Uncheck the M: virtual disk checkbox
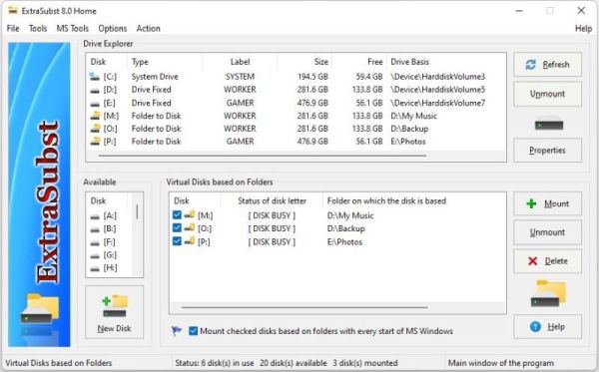Viewport: 599px width, 372px height. [x=177, y=214]
